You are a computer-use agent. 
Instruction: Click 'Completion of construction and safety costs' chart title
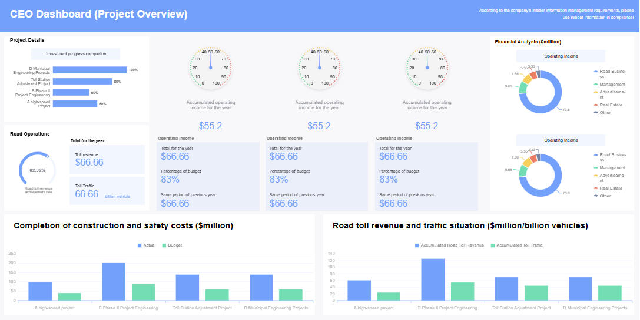pos(123,226)
